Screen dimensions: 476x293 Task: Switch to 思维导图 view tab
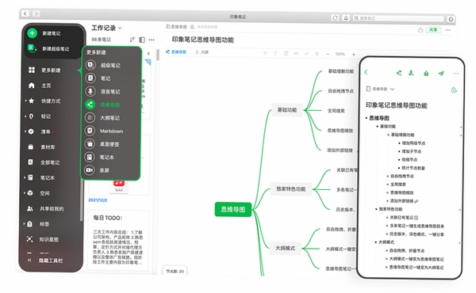tap(176, 51)
